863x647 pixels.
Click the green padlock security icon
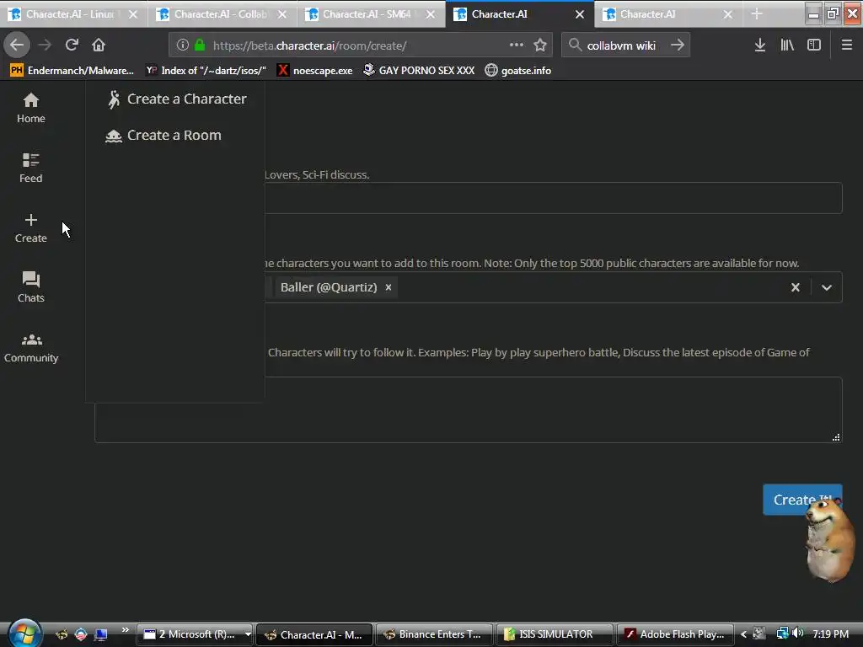[x=200, y=45]
